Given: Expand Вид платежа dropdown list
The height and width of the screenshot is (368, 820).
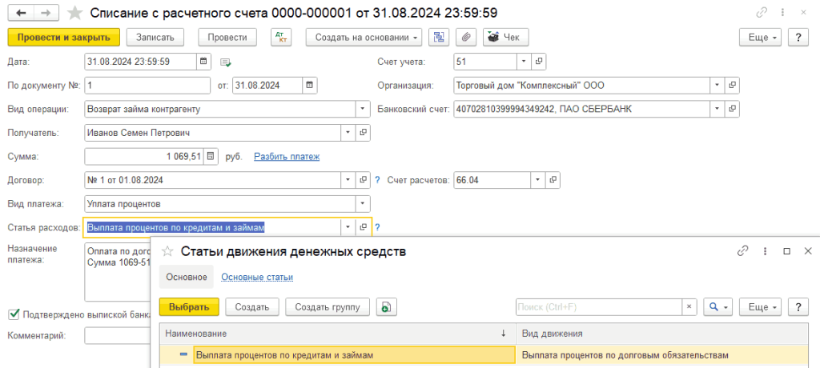Looking at the screenshot, I should [363, 204].
